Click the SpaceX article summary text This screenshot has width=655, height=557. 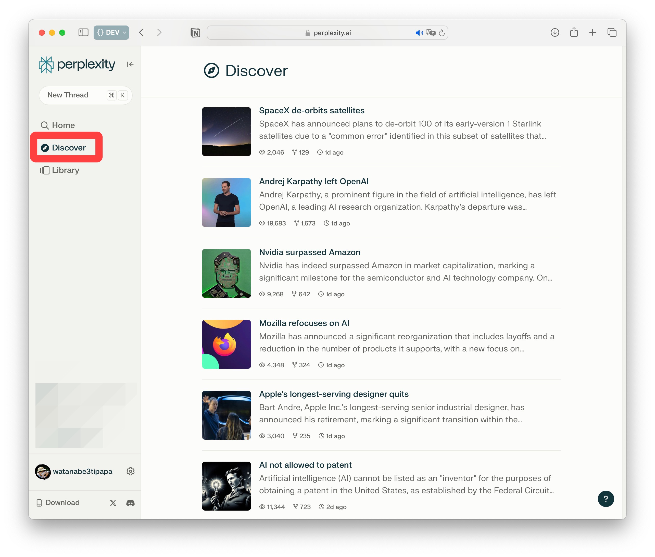pos(402,130)
